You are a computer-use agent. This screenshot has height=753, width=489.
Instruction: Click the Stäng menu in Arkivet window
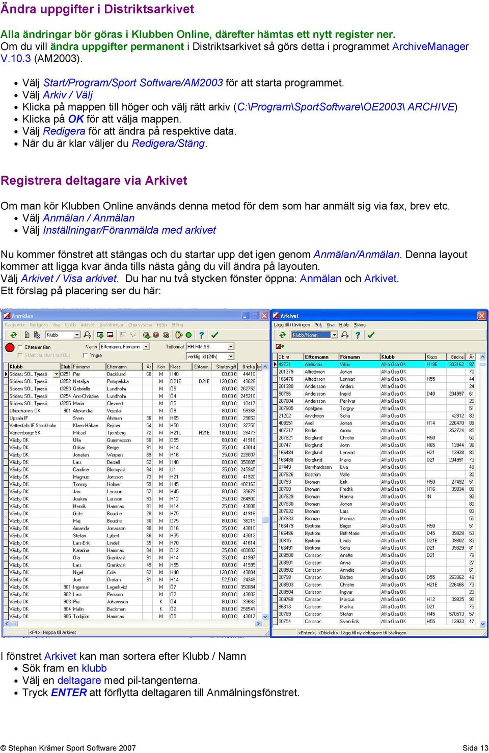360,325
